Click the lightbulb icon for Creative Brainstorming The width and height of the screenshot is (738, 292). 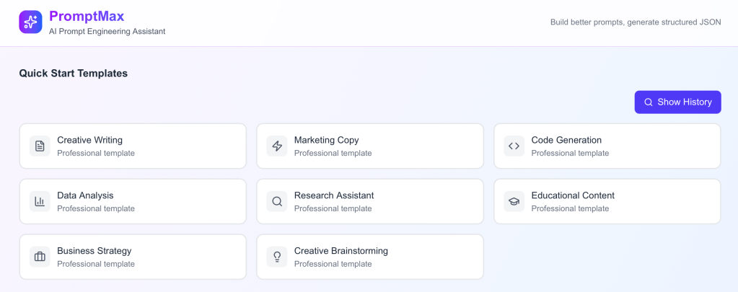277,257
